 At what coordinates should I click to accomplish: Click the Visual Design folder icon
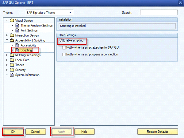pos(12,21)
